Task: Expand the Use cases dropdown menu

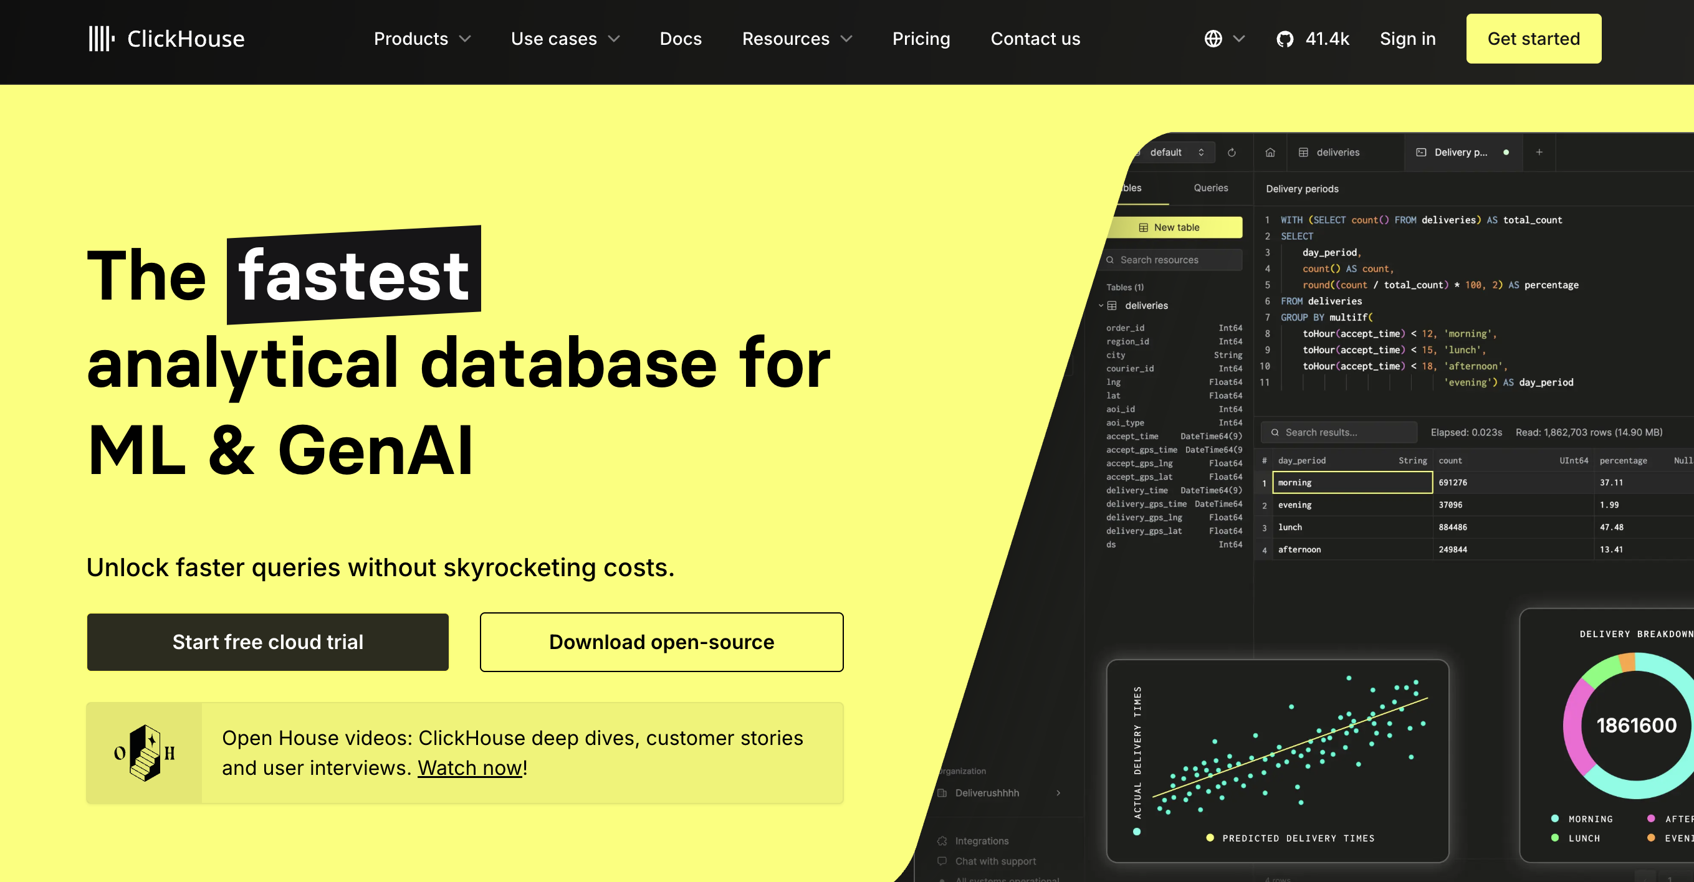Action: click(564, 39)
